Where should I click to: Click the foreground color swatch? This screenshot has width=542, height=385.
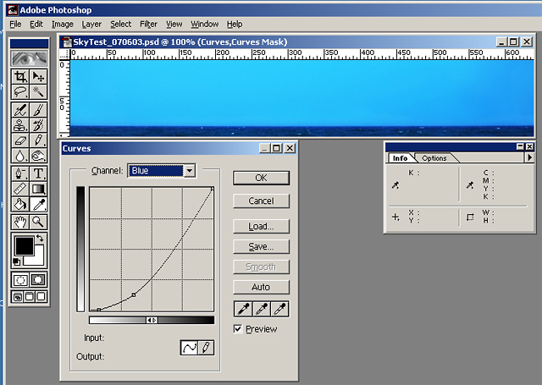point(24,246)
